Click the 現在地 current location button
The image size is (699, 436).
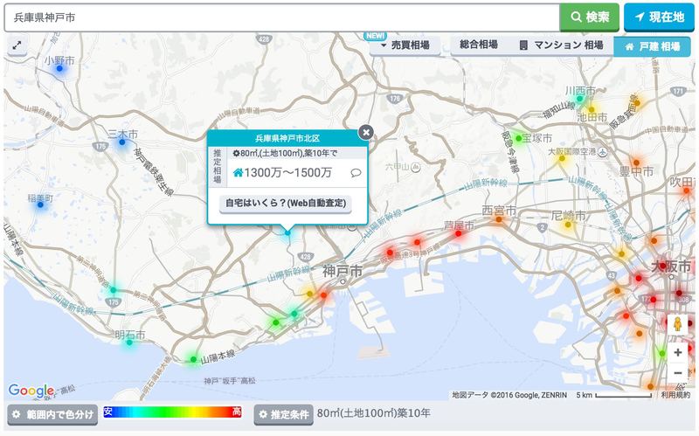point(659,17)
